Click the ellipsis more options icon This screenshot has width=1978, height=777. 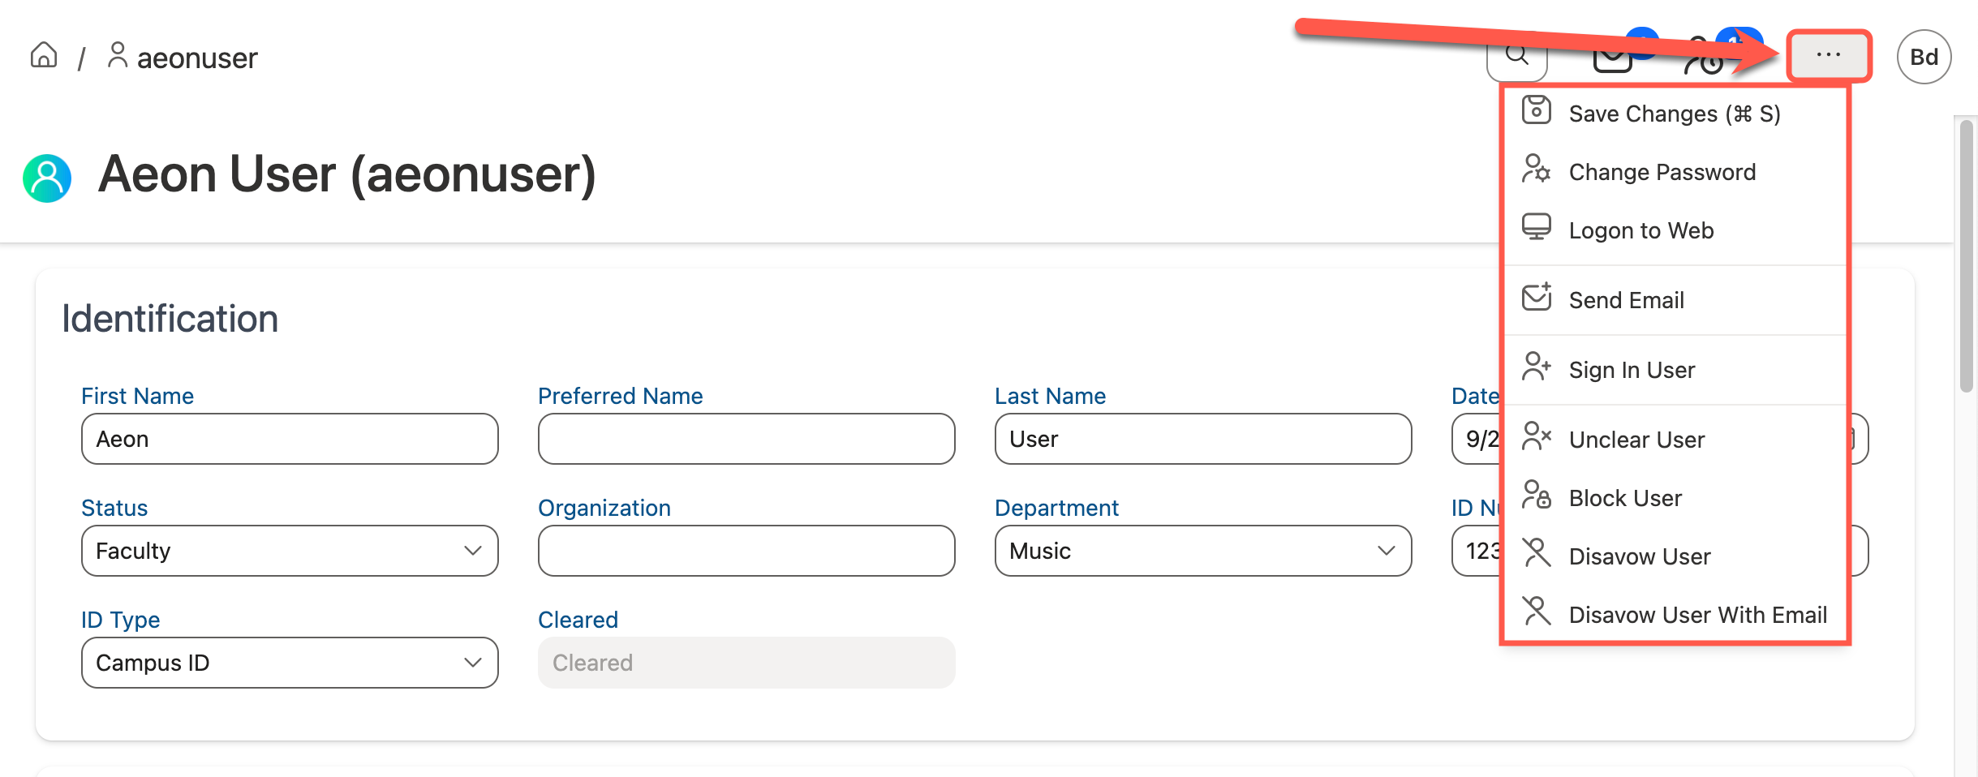point(1828,54)
